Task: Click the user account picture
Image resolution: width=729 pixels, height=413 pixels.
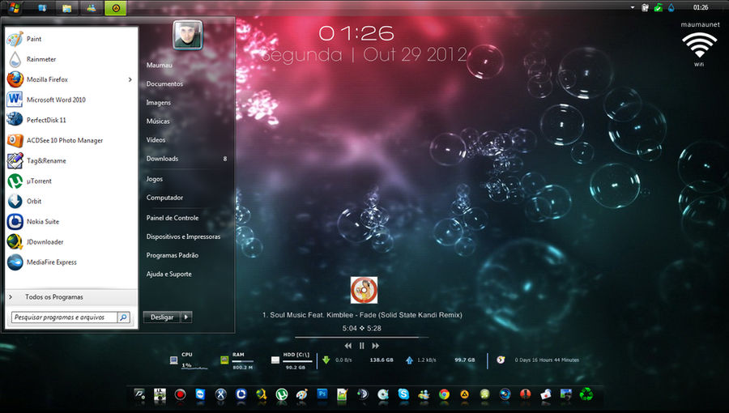Action: click(x=188, y=35)
